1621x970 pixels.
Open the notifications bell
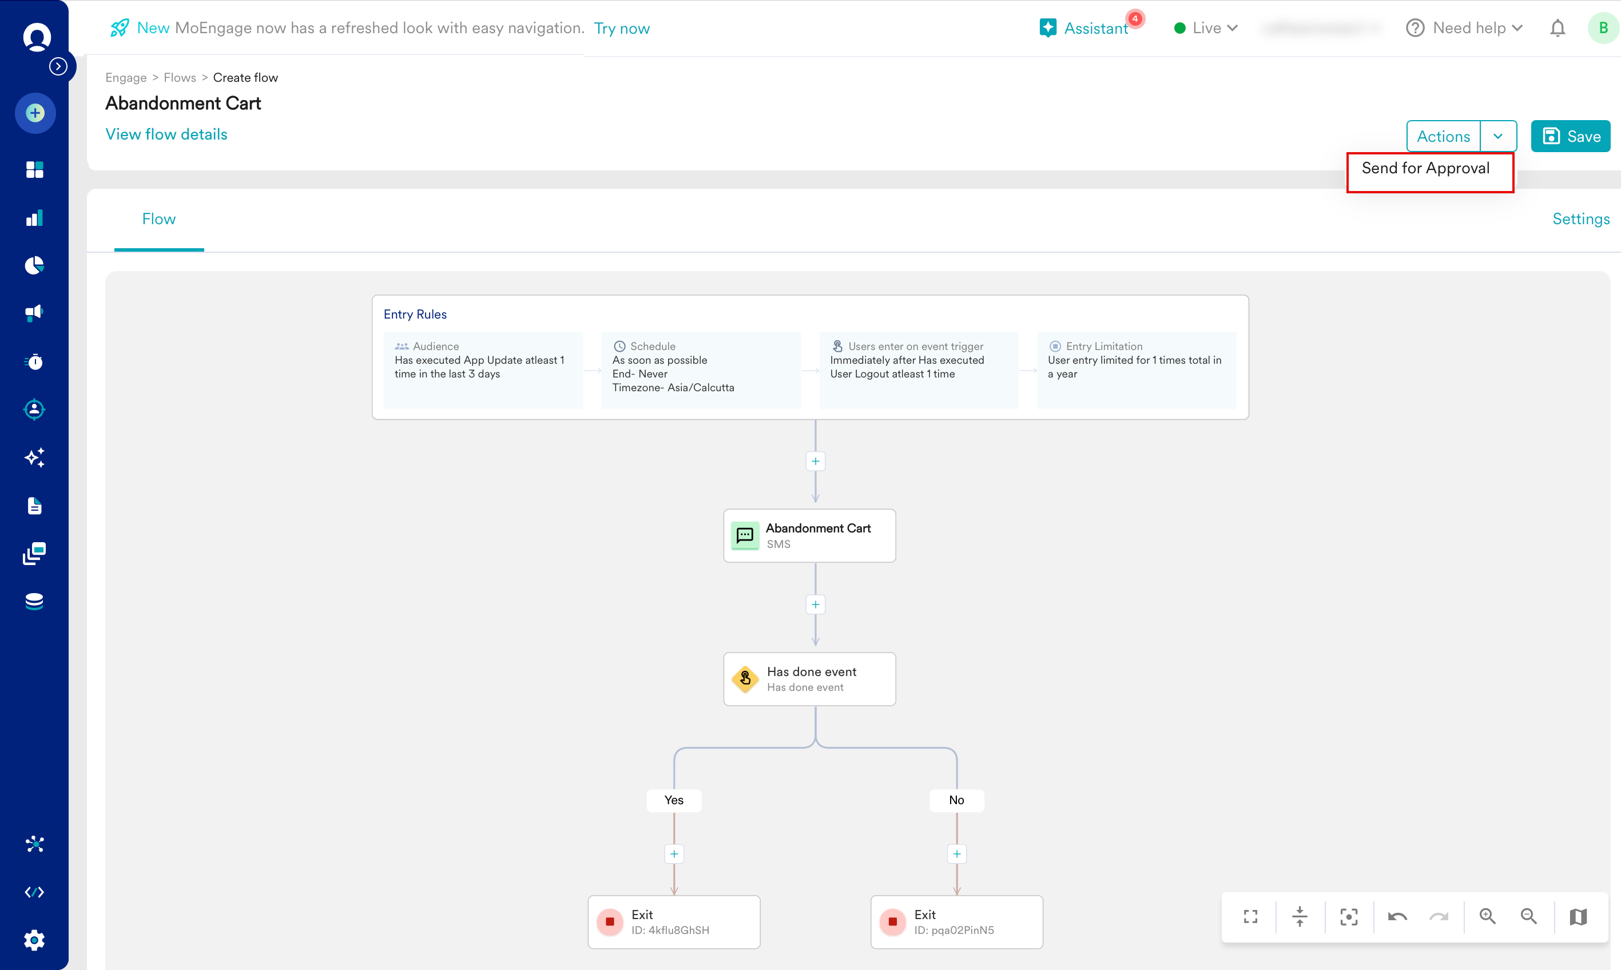[1557, 28]
